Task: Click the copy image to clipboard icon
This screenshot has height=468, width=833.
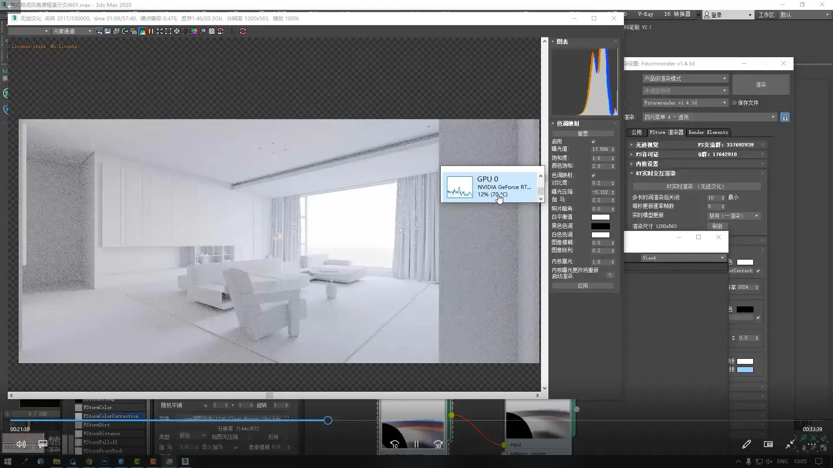Action: coord(134,31)
